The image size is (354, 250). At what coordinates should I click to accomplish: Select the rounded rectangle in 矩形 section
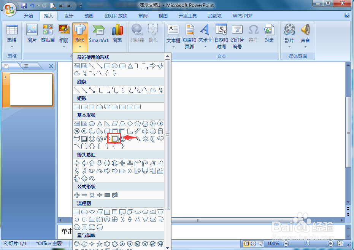click(84, 107)
